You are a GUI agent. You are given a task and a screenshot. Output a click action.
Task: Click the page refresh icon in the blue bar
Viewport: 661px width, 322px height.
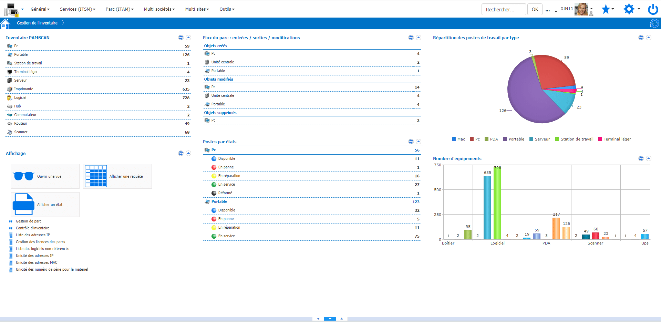tap(654, 23)
